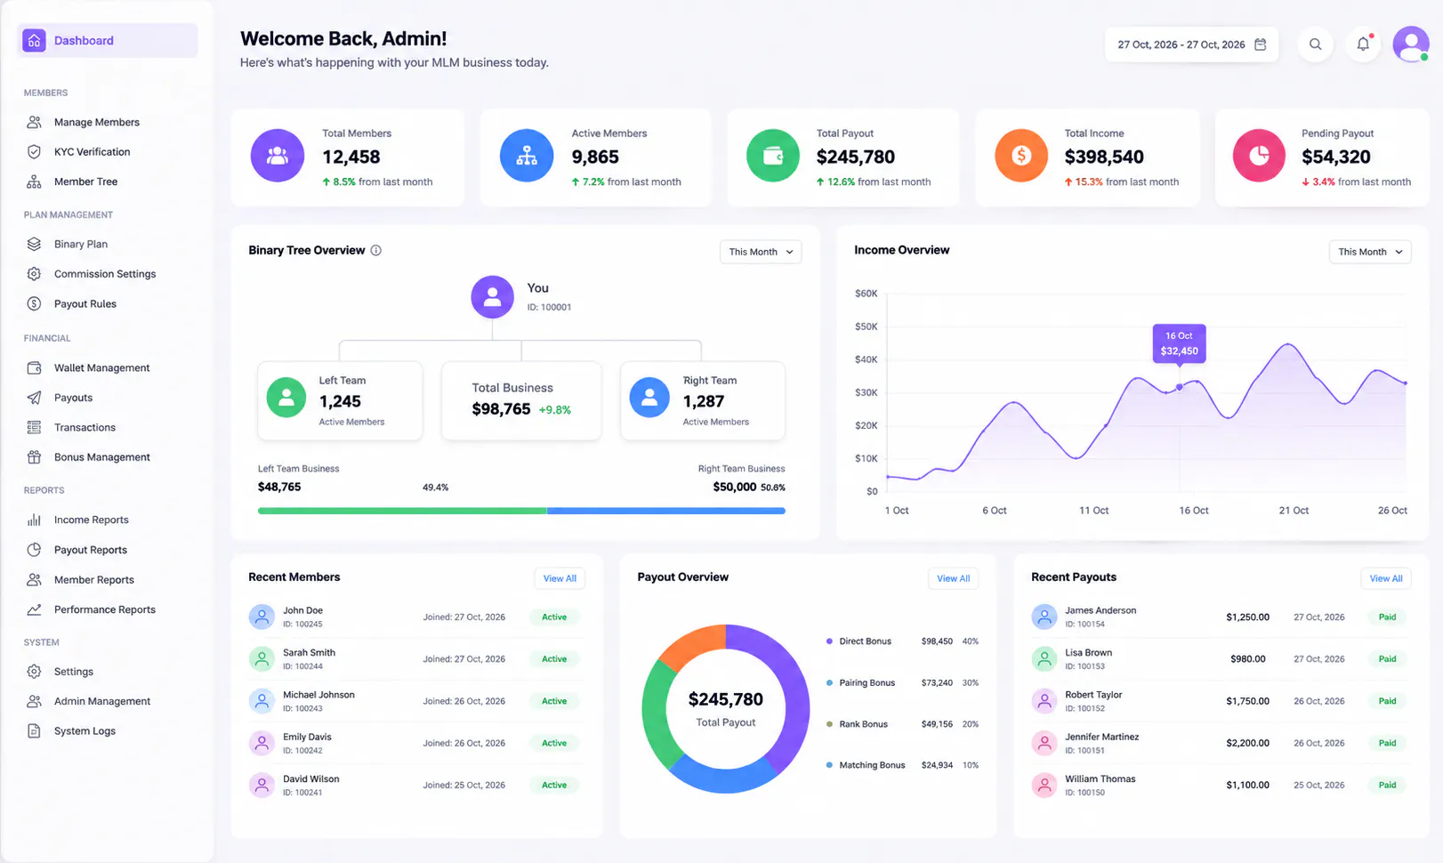
Task: Click the Income Reports bar chart icon
Action: pos(34,520)
